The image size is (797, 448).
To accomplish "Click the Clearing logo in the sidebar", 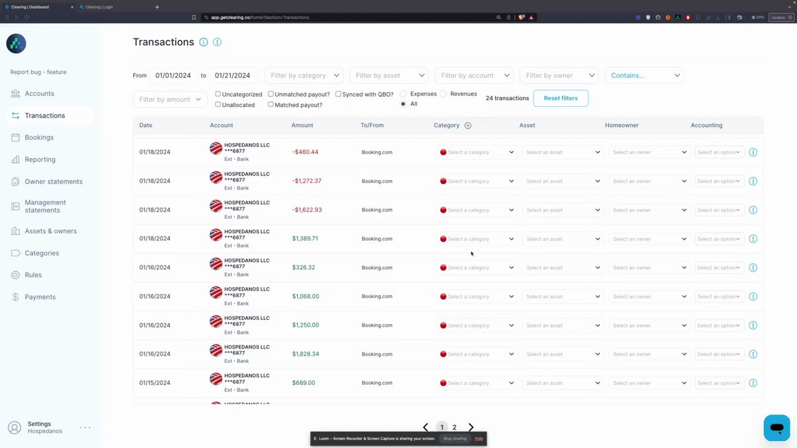I will (16, 44).
